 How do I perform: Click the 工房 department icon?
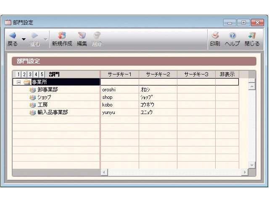(33, 105)
